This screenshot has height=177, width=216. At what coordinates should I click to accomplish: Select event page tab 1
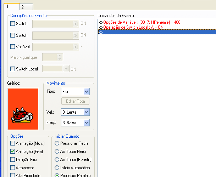point(12,6)
